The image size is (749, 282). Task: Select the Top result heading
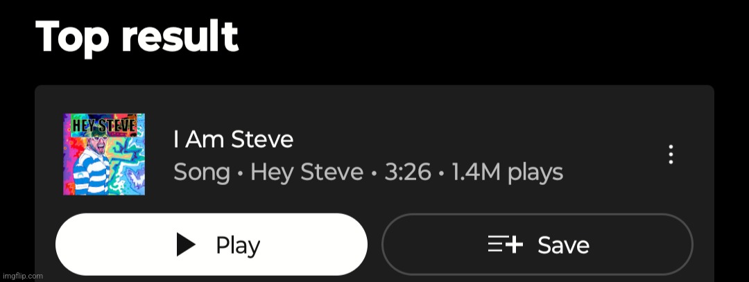click(137, 37)
